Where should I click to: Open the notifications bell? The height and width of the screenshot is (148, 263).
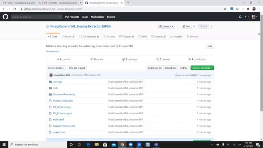point(240,17)
